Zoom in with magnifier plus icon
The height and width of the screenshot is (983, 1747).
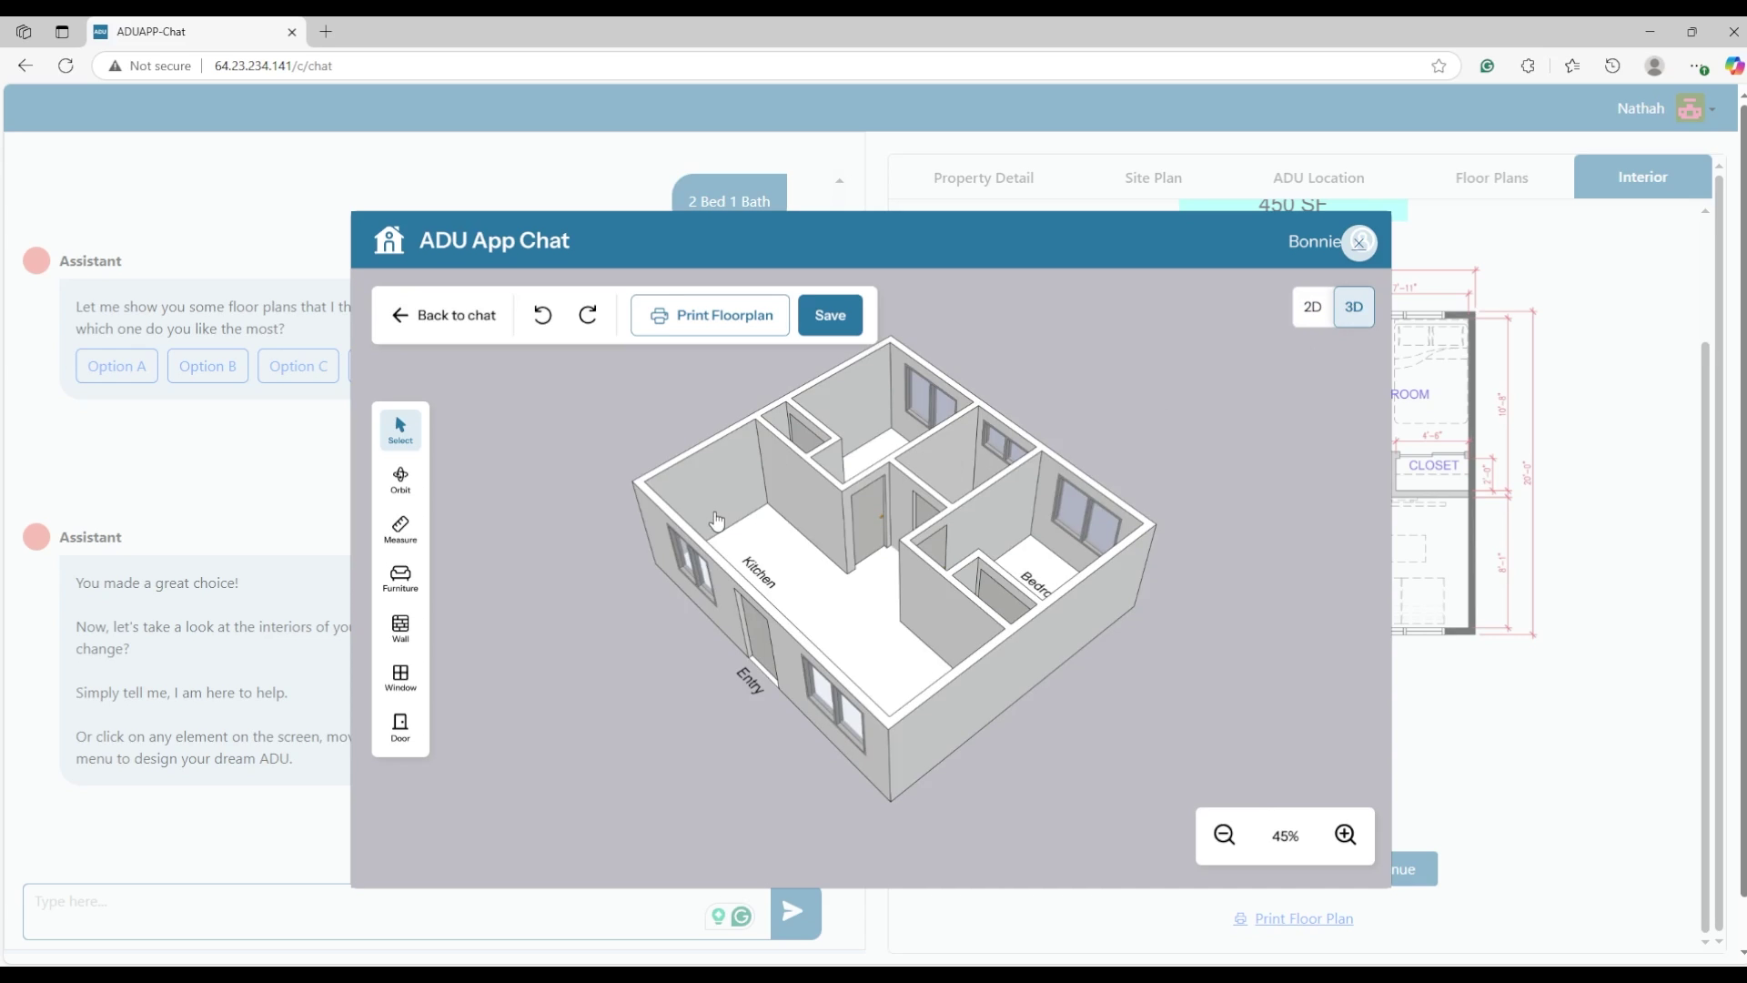[1345, 835]
